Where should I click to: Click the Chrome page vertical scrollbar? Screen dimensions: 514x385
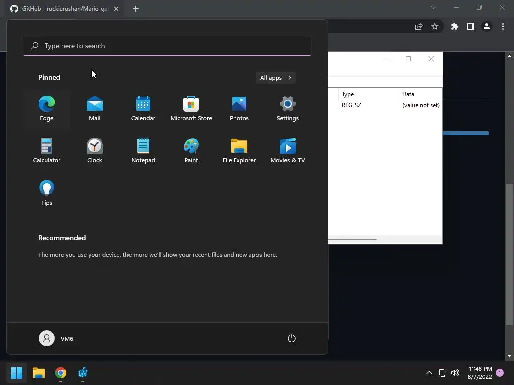click(509, 254)
